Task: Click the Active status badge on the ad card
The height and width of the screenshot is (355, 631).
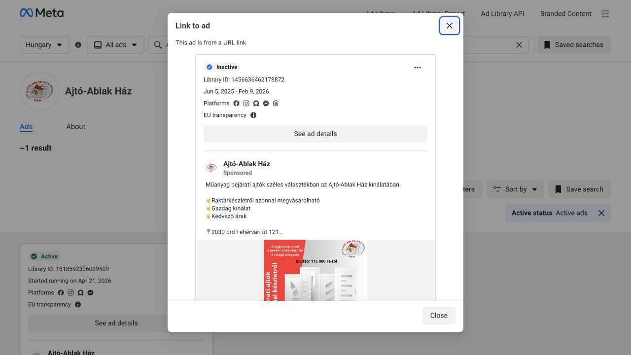Action: pos(44,256)
